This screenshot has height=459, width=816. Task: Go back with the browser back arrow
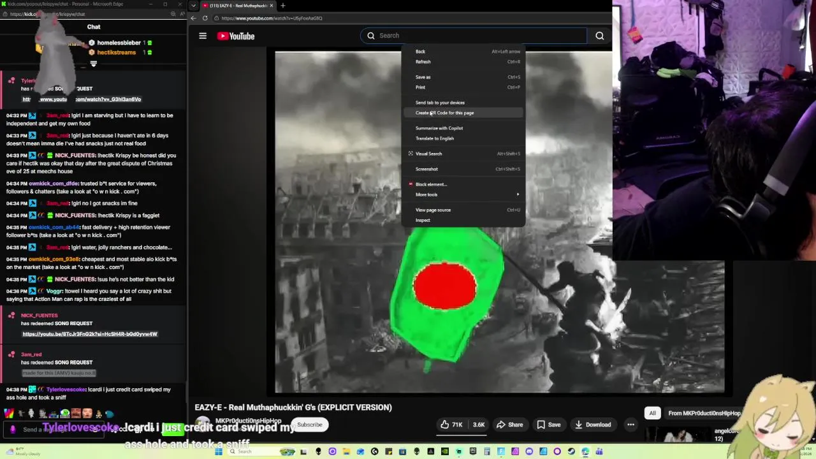[x=194, y=18]
